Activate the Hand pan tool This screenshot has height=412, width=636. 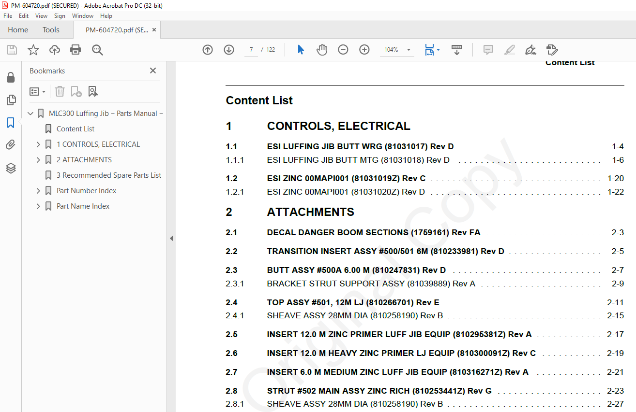coord(322,50)
